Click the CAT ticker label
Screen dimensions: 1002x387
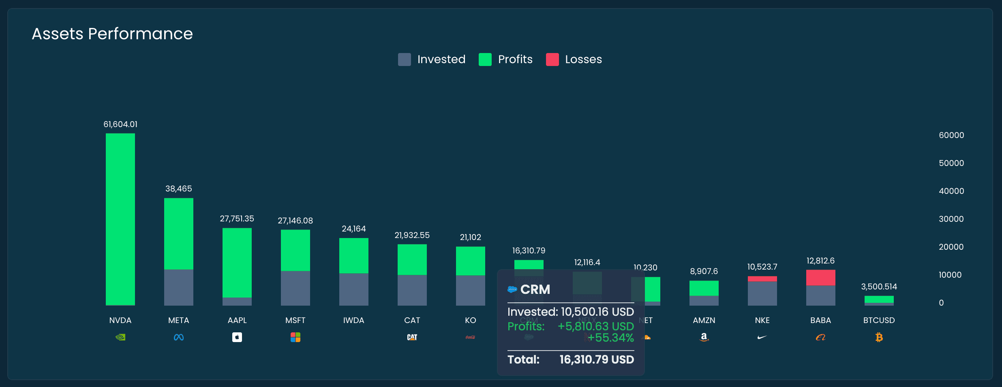coord(412,320)
